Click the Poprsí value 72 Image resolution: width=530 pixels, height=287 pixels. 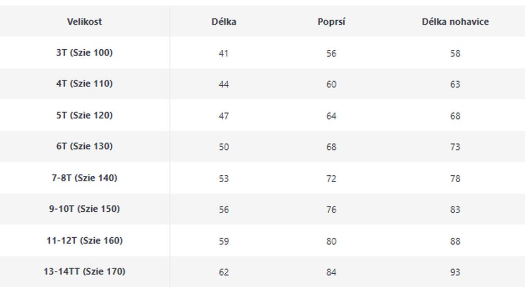[x=331, y=178]
